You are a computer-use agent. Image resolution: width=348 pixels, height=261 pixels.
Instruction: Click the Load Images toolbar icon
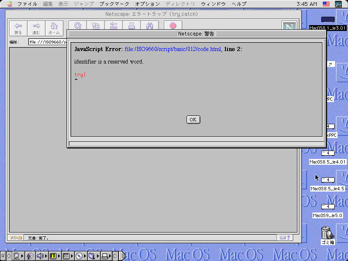(x=96, y=26)
